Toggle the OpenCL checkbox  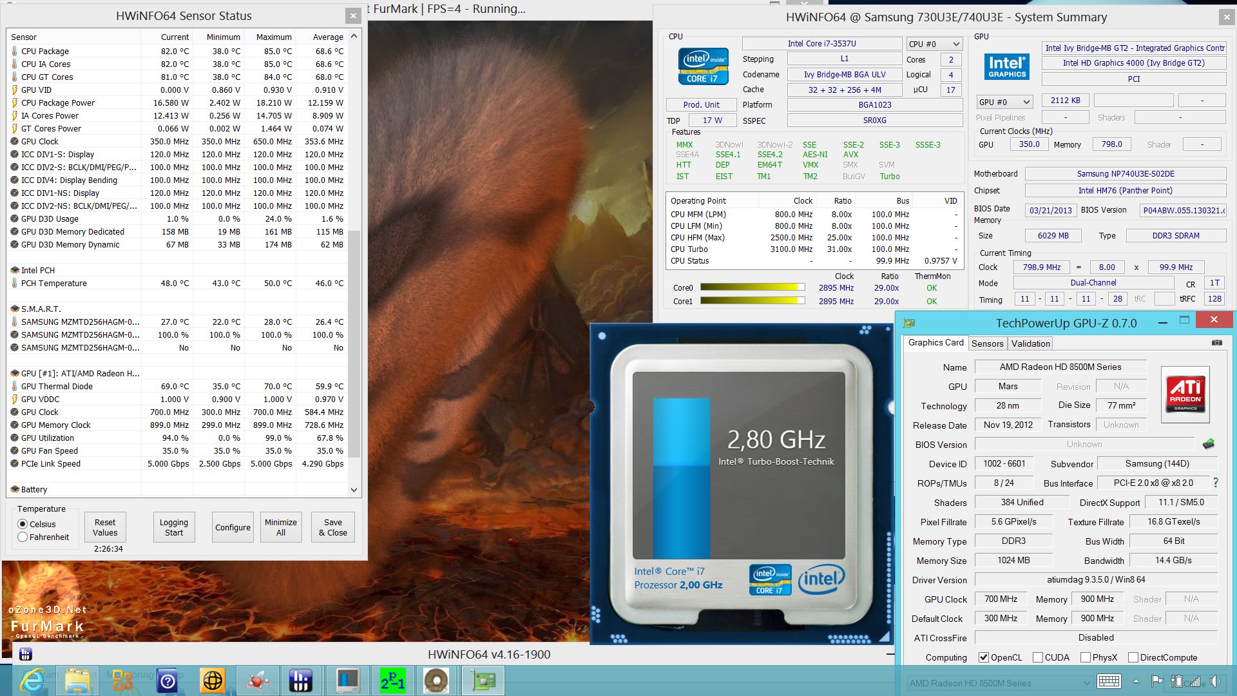984,657
